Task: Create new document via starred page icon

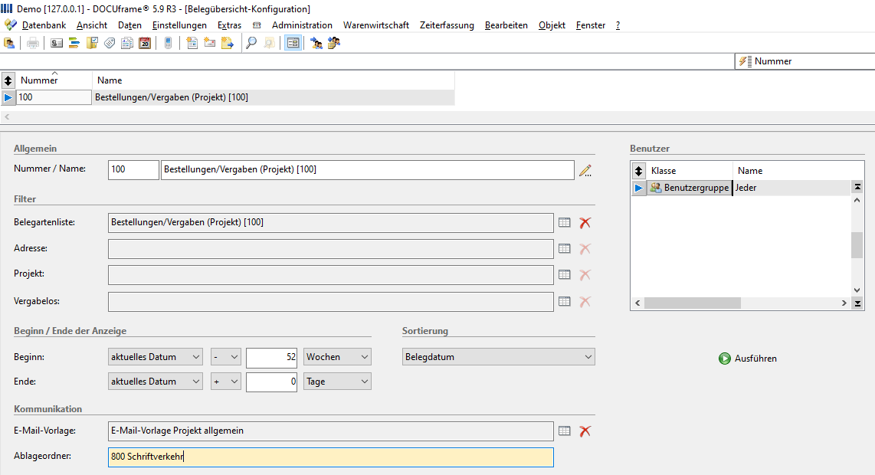Action: point(192,43)
